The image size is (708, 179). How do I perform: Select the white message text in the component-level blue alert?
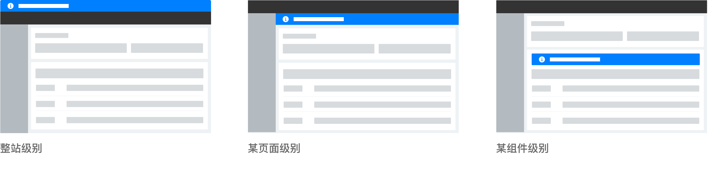pyautogui.click(x=575, y=59)
